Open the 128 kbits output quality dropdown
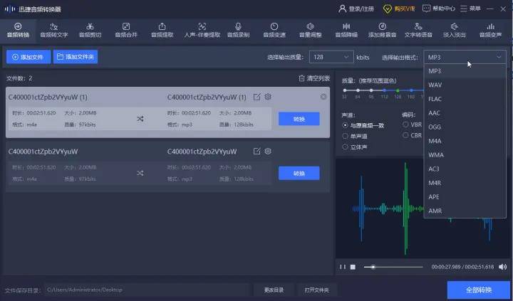The height and width of the screenshot is (301, 513). (331, 57)
